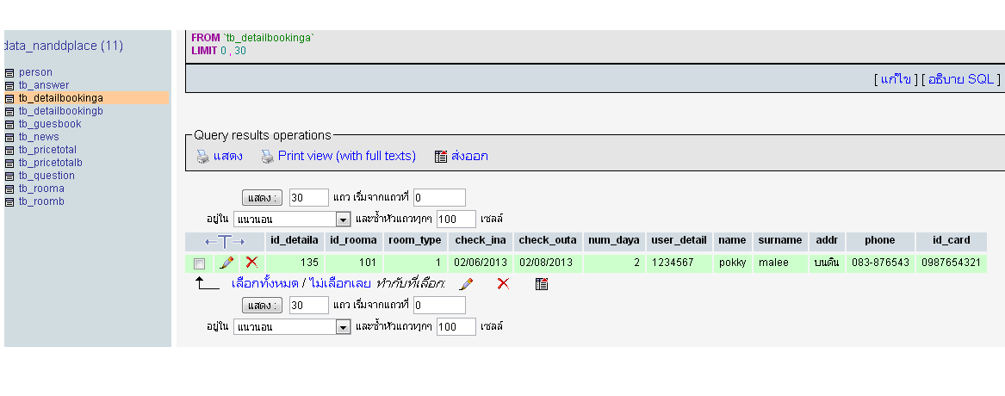
Task: Open the tb_detailbookingb table
Action: [x=61, y=111]
